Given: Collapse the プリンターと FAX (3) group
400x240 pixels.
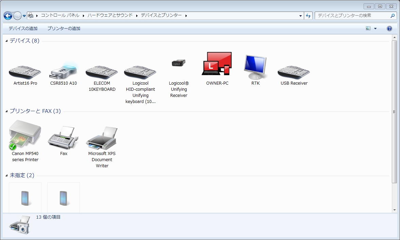Looking at the screenshot, I should coord(7,111).
